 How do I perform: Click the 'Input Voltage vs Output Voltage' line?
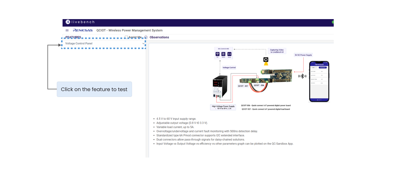[225, 144]
